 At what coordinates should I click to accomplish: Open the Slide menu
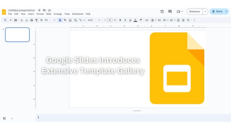pos(49,14)
